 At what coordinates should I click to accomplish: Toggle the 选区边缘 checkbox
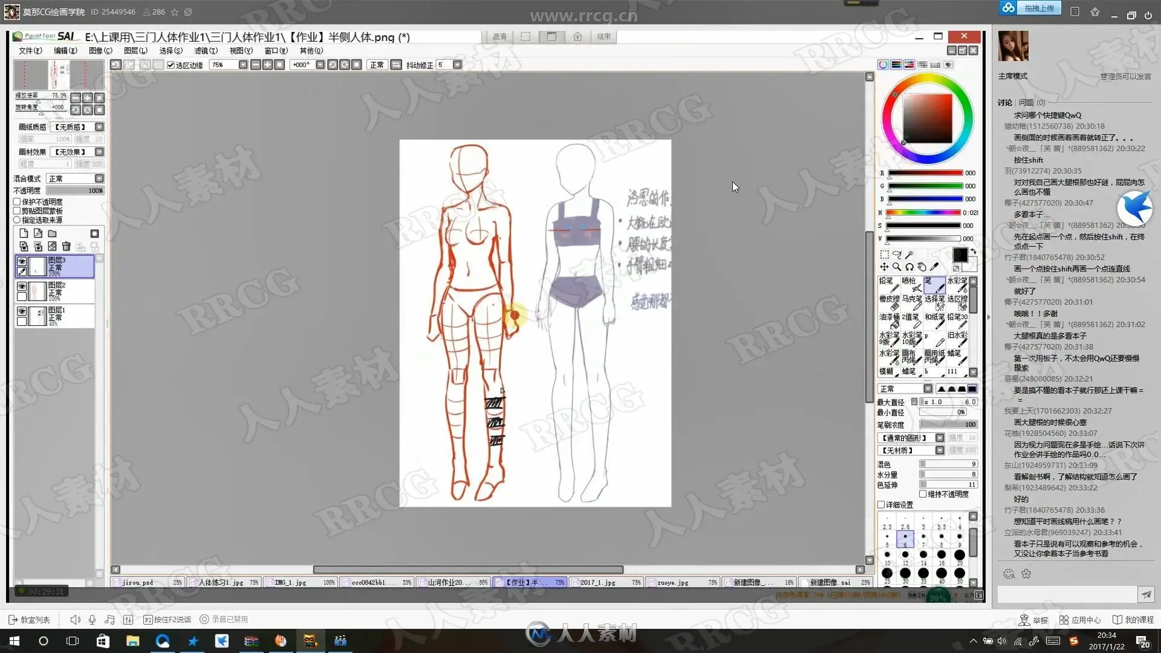pos(171,65)
